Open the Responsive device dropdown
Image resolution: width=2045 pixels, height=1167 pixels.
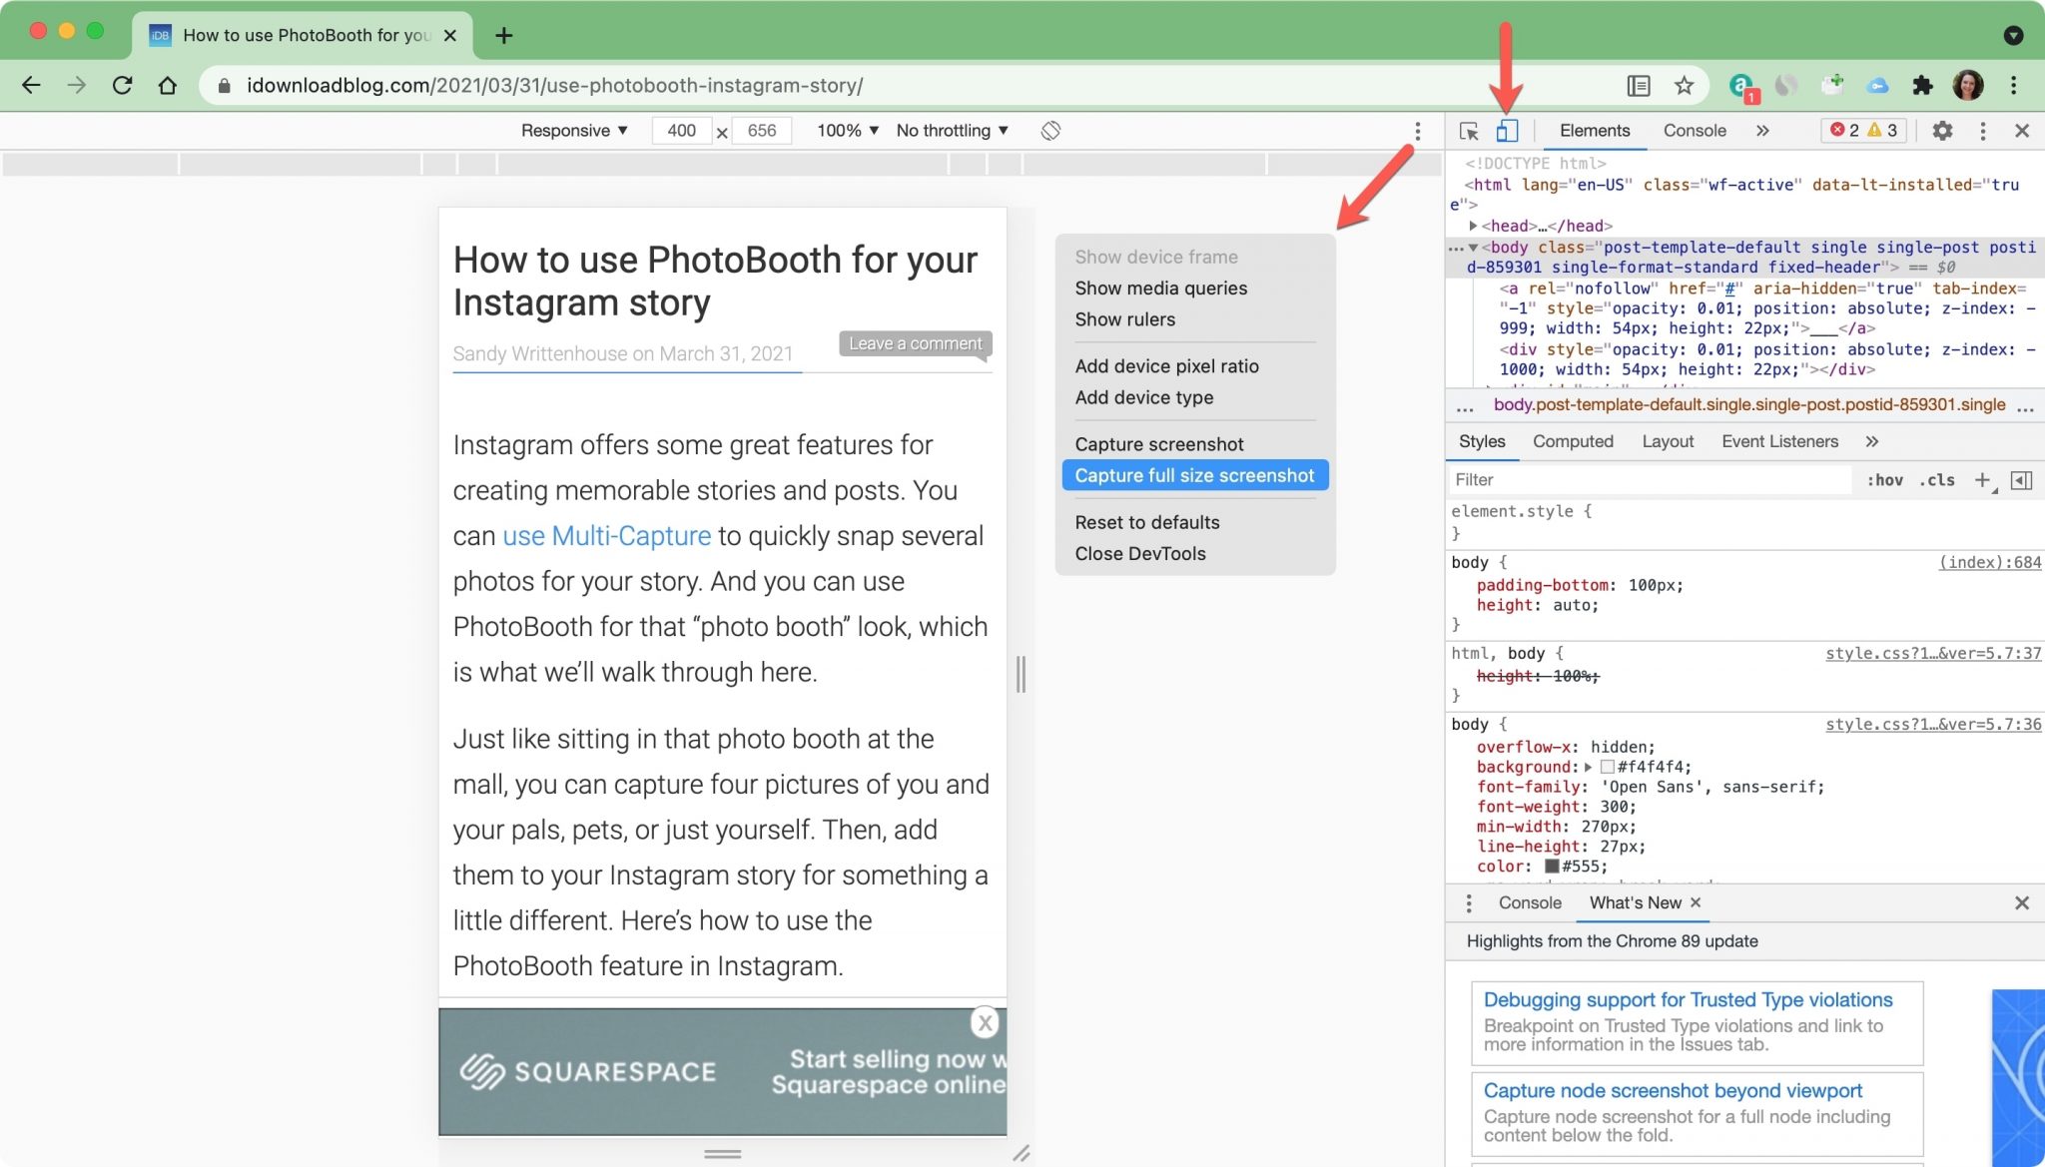(574, 131)
